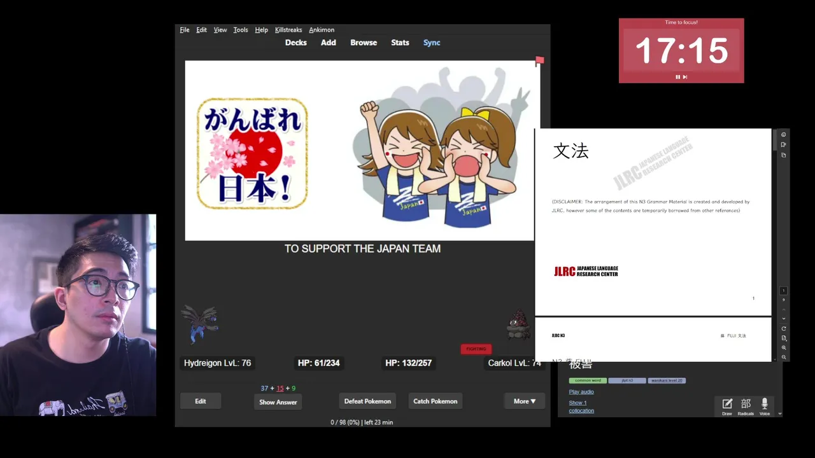
Task: Zoom in on the PDF document
Action: pos(784,348)
